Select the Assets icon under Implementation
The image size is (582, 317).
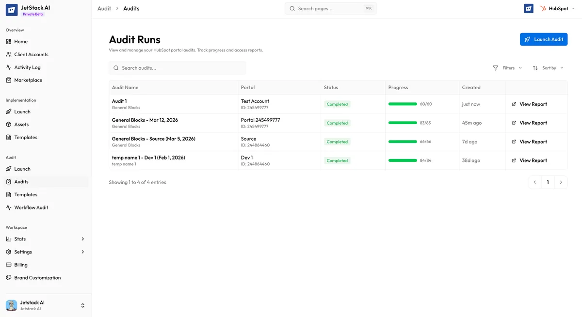tap(8, 124)
